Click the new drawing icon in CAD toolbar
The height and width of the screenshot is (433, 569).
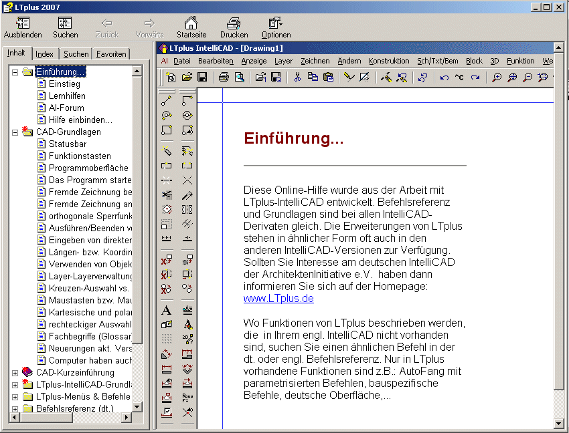171,77
